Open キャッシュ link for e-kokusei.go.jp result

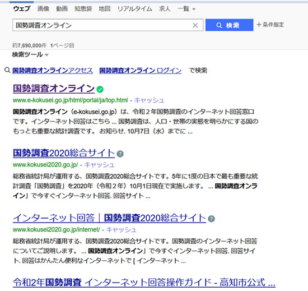tap(149, 100)
